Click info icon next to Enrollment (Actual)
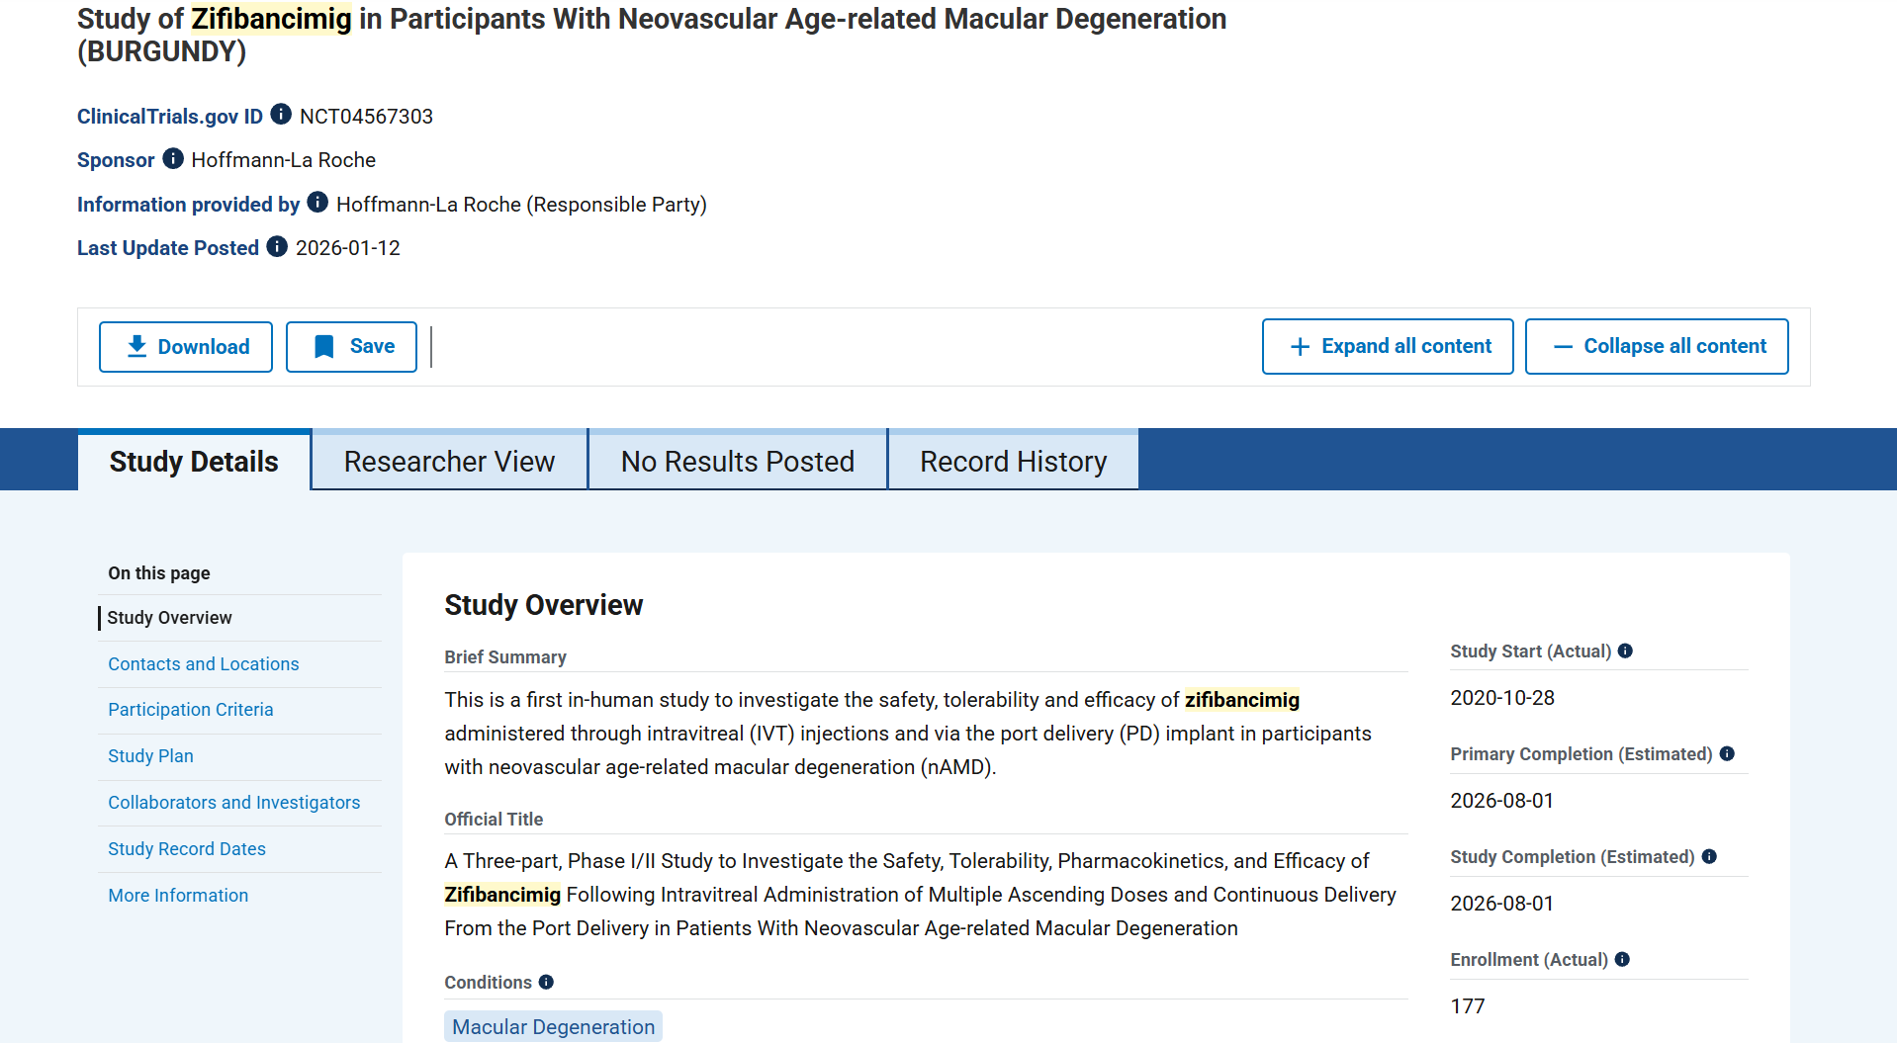Viewport: 1897px width, 1043px height. click(x=1622, y=959)
